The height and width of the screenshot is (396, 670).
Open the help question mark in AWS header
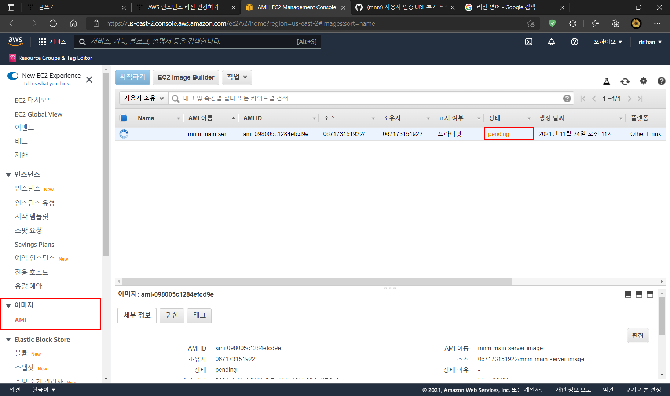pos(575,42)
